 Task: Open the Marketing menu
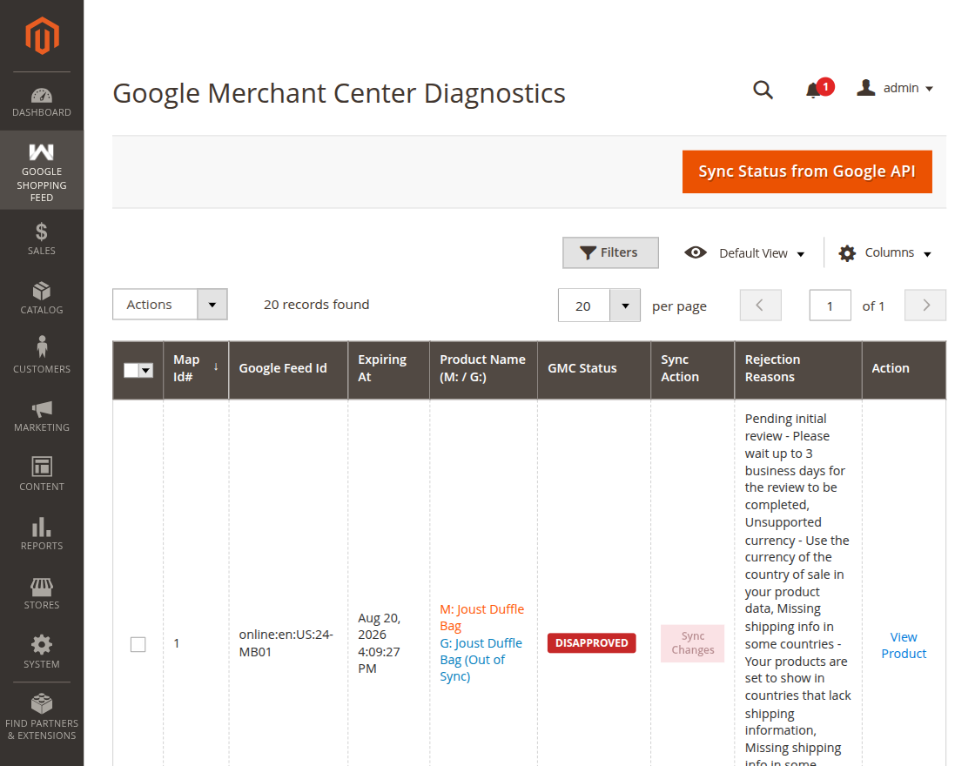click(42, 417)
